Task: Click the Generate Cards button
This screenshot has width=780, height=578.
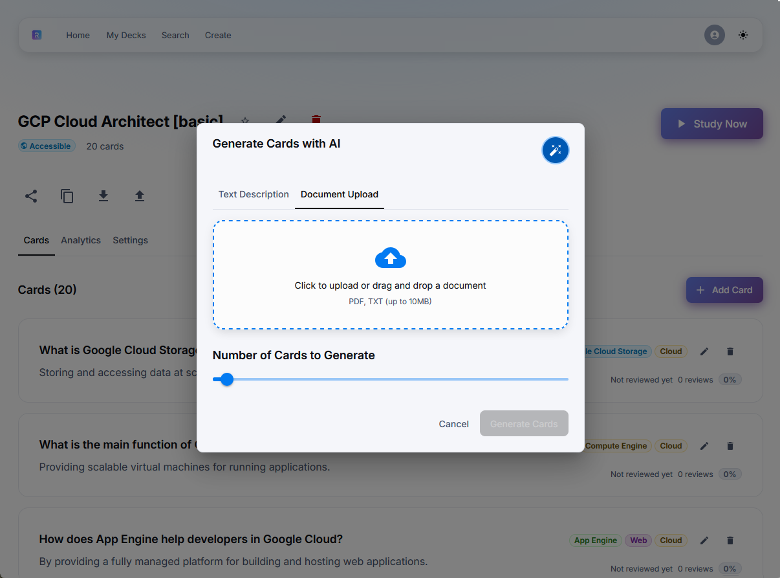Action: pos(524,424)
